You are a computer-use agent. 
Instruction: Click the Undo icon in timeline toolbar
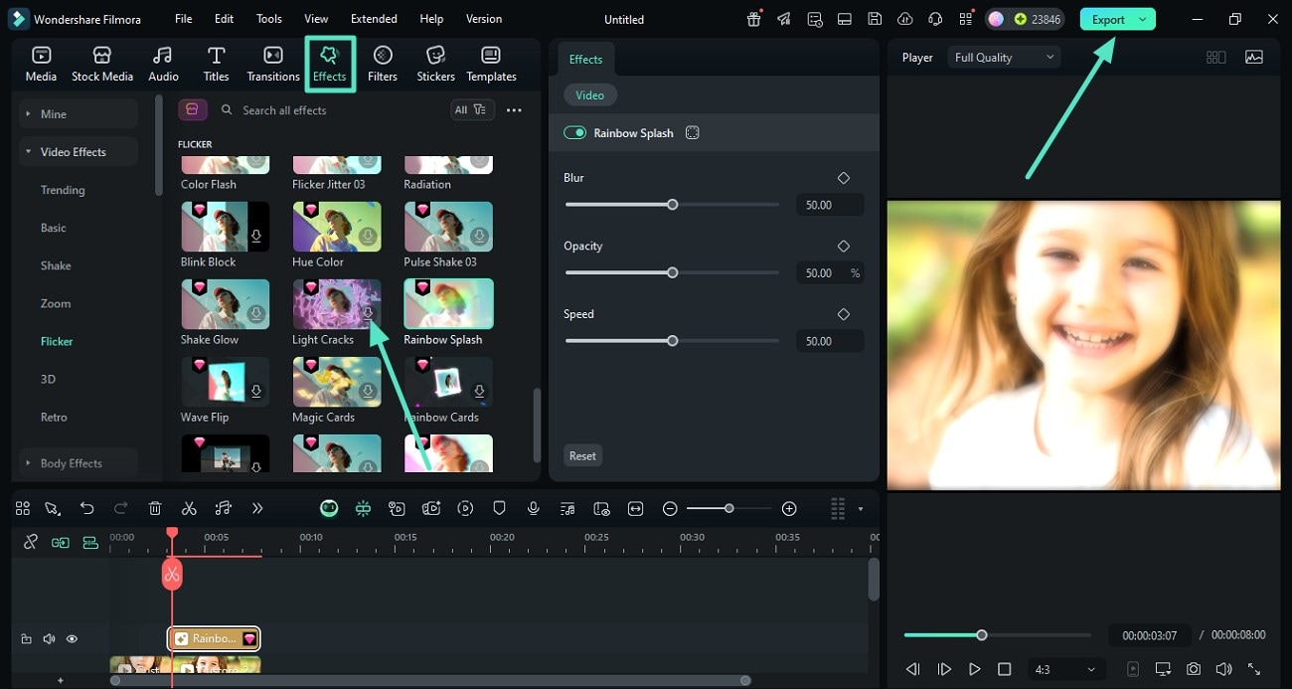pos(87,508)
